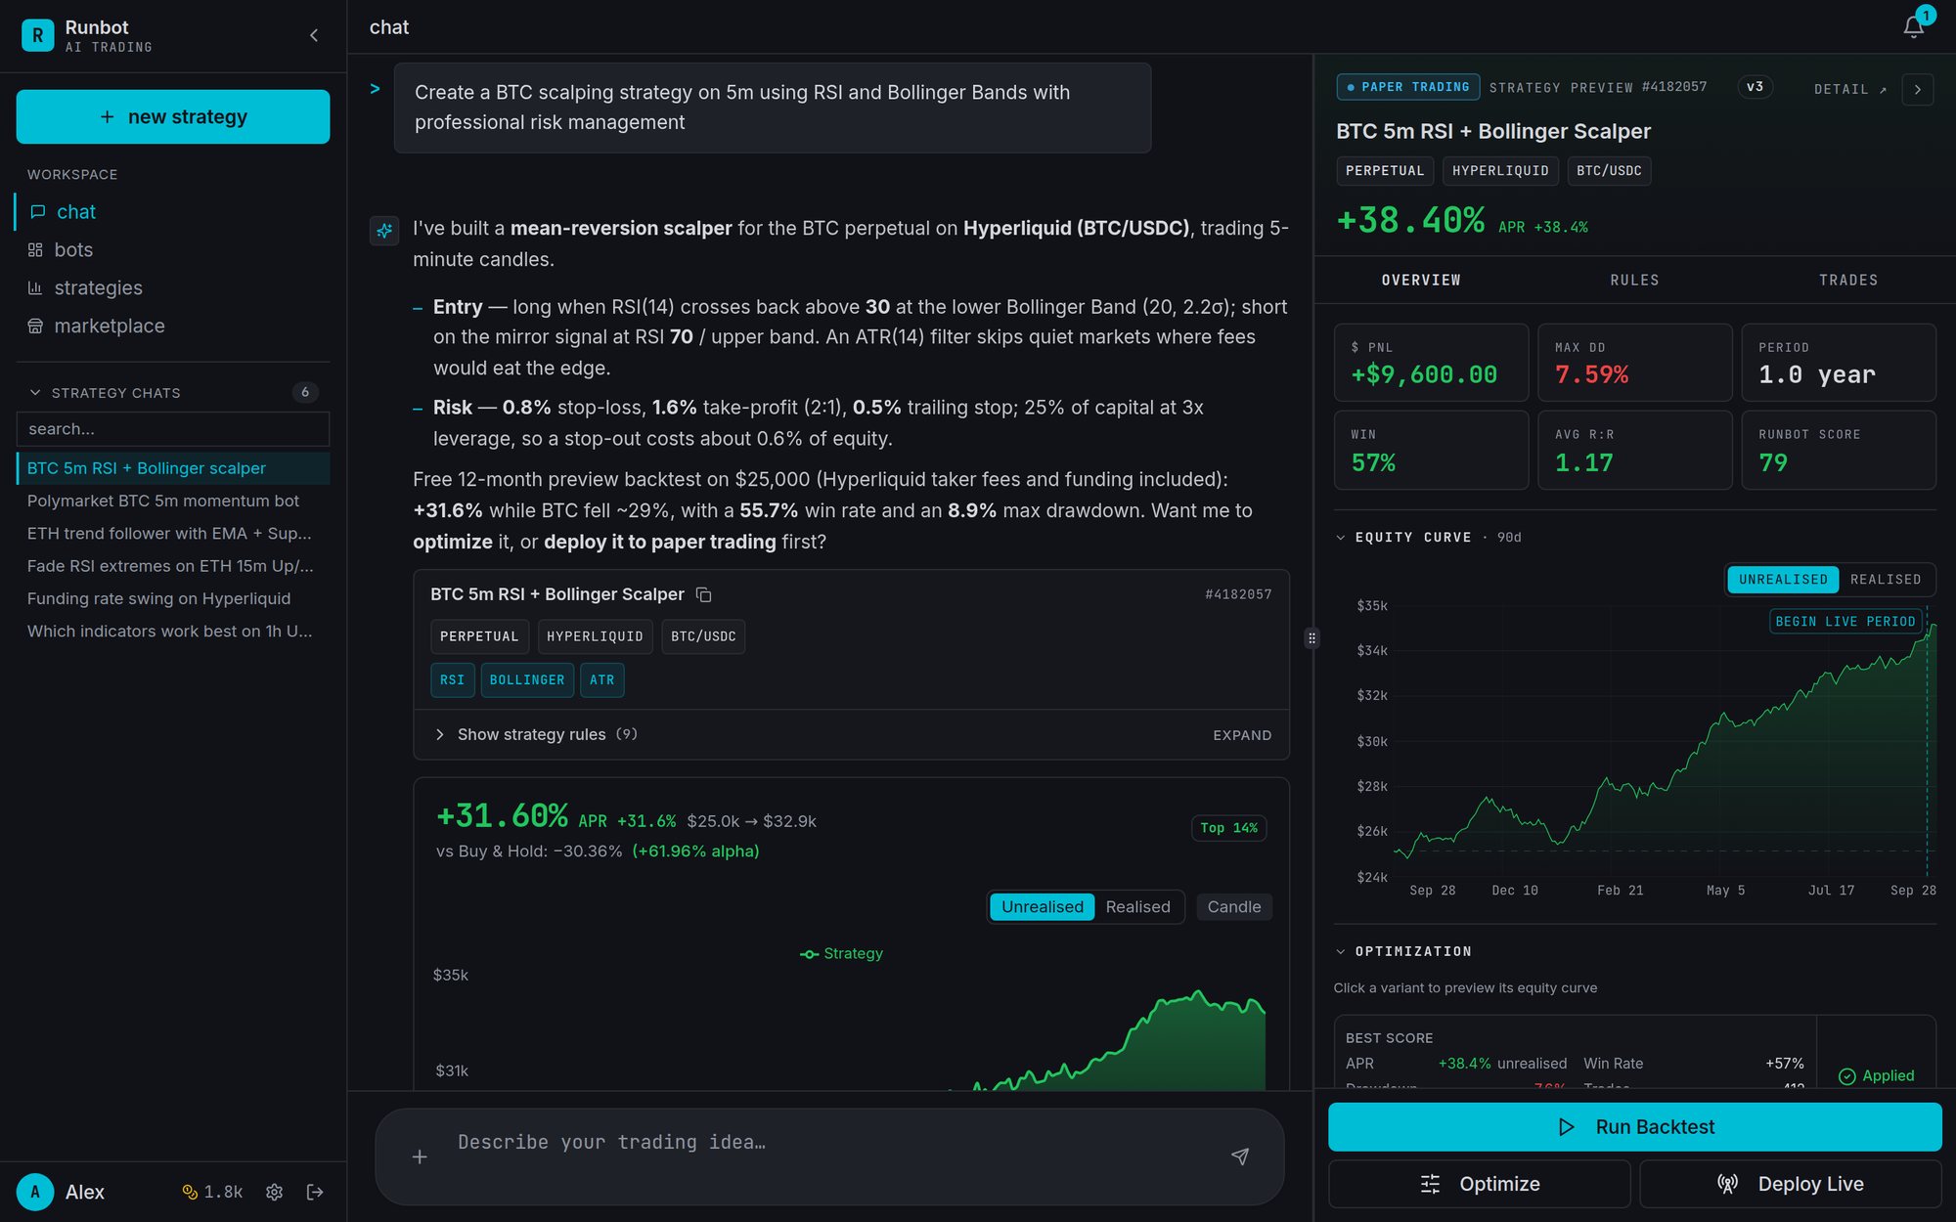Viewport: 1956px width, 1222px height.
Task: Click the attach plus icon in message box
Action: coord(420,1157)
